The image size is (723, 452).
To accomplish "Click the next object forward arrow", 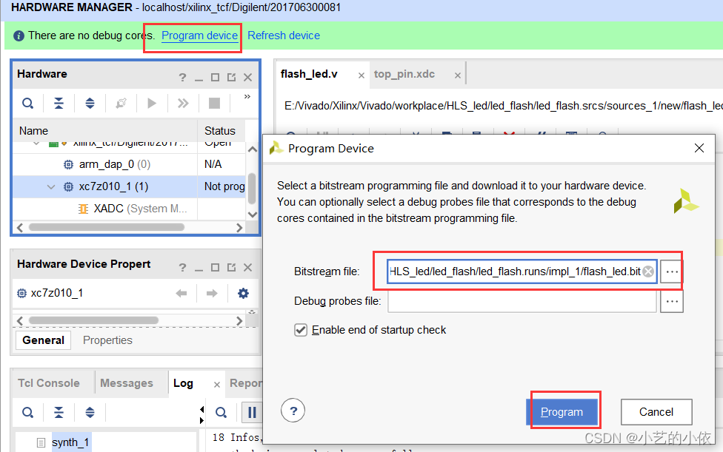I will [212, 293].
